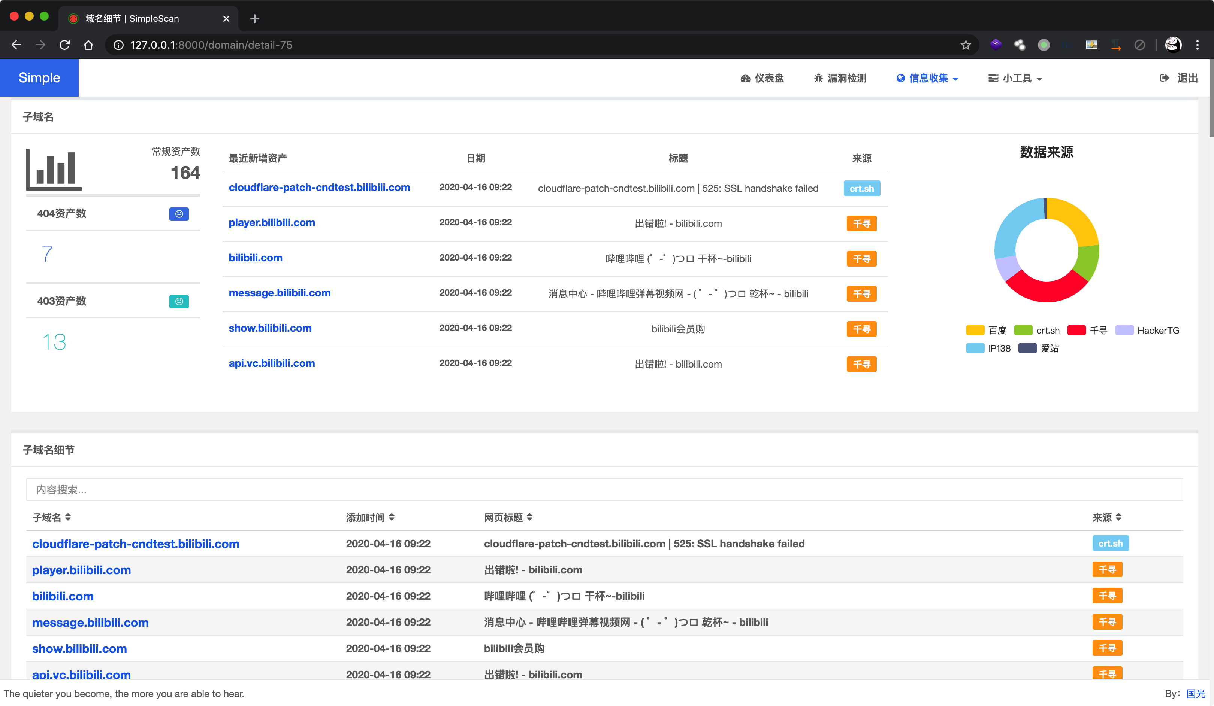Expand the 小工具 dropdown menu
The height and width of the screenshot is (706, 1214).
coord(1015,78)
